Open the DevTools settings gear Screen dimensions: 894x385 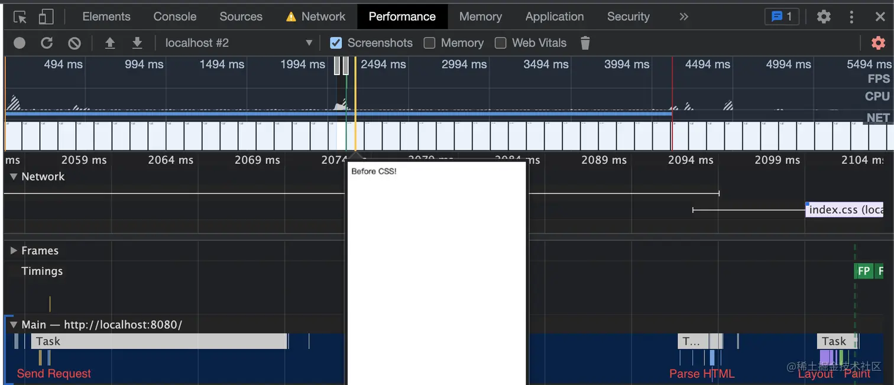(x=824, y=17)
